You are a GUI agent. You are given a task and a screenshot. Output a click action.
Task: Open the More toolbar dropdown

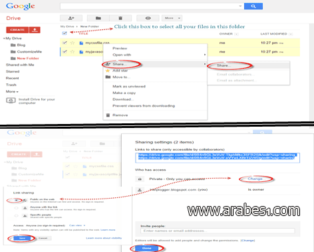tap(172, 18)
